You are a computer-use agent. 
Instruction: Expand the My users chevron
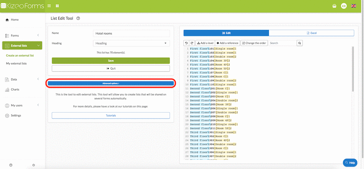pyautogui.click(x=38, y=105)
